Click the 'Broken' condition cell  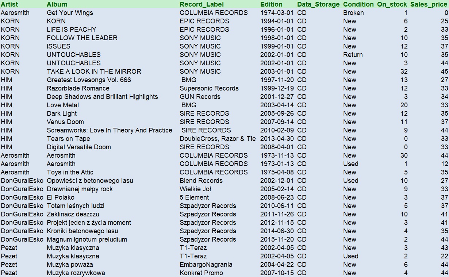(x=353, y=13)
